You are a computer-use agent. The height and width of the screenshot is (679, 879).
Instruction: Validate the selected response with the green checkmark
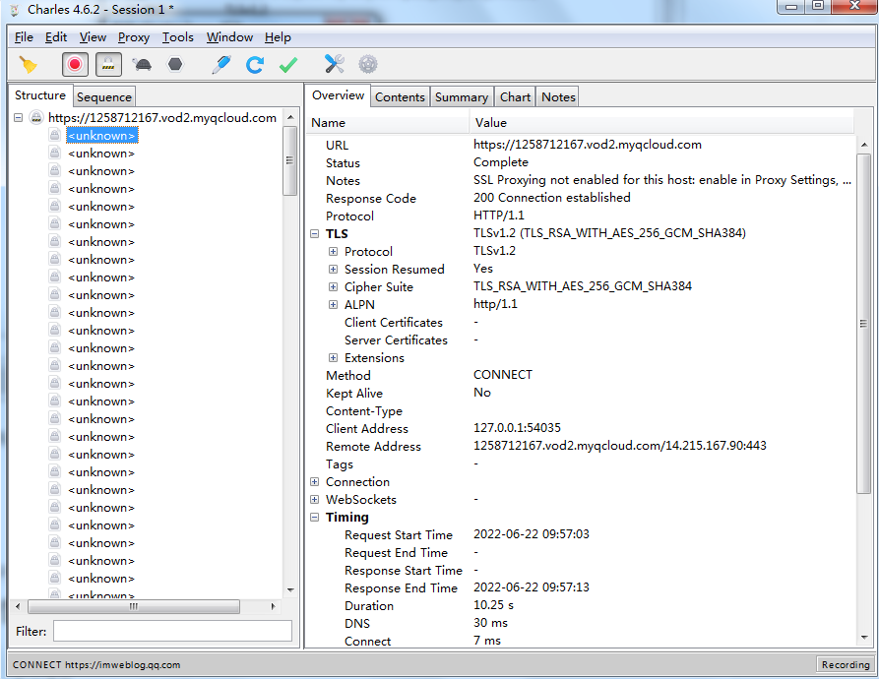(x=288, y=65)
